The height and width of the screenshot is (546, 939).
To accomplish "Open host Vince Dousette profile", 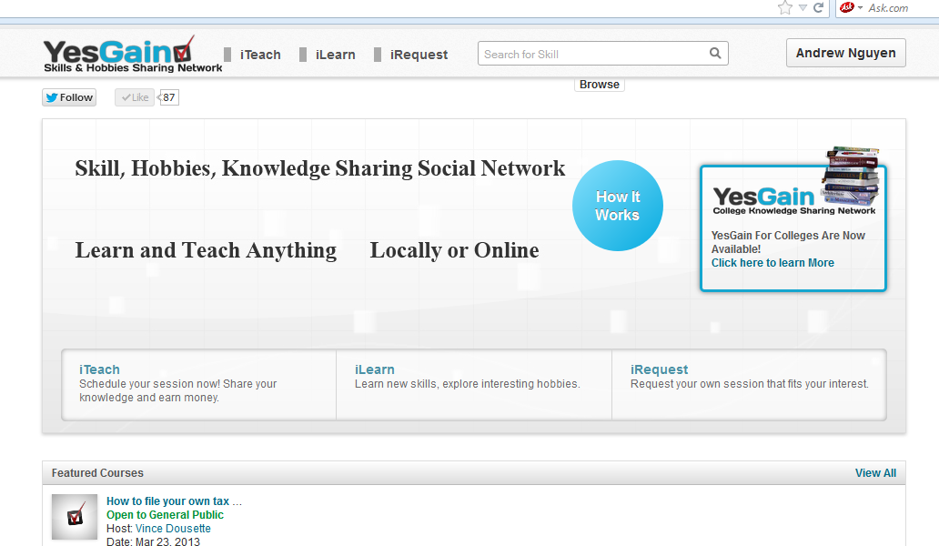I will tap(173, 529).
